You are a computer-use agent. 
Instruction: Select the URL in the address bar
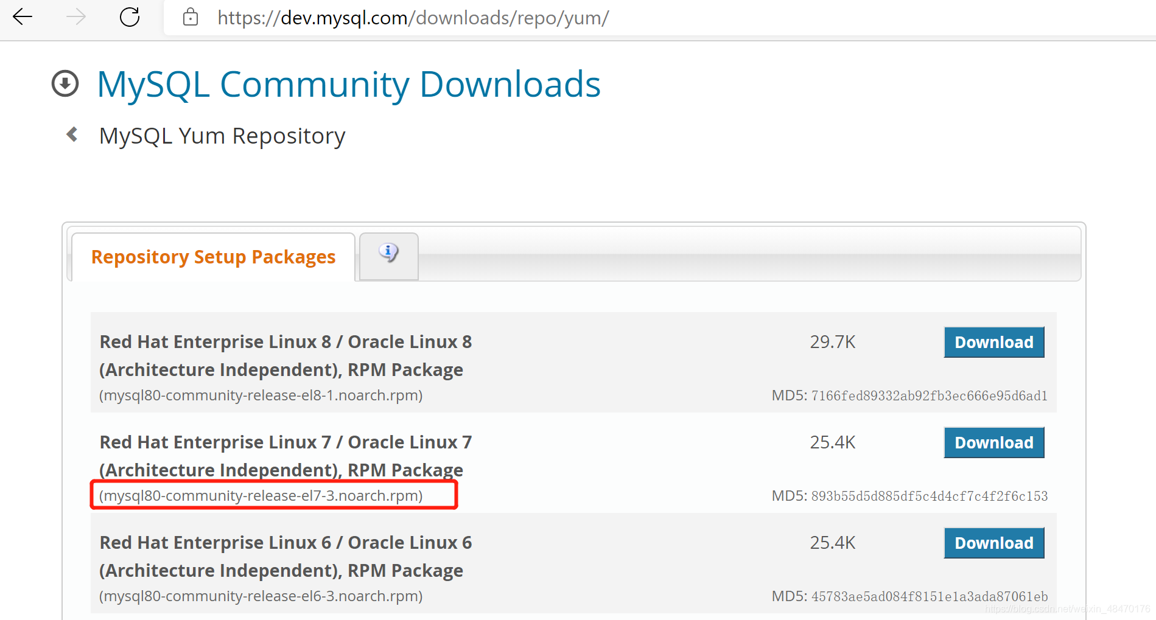413,17
